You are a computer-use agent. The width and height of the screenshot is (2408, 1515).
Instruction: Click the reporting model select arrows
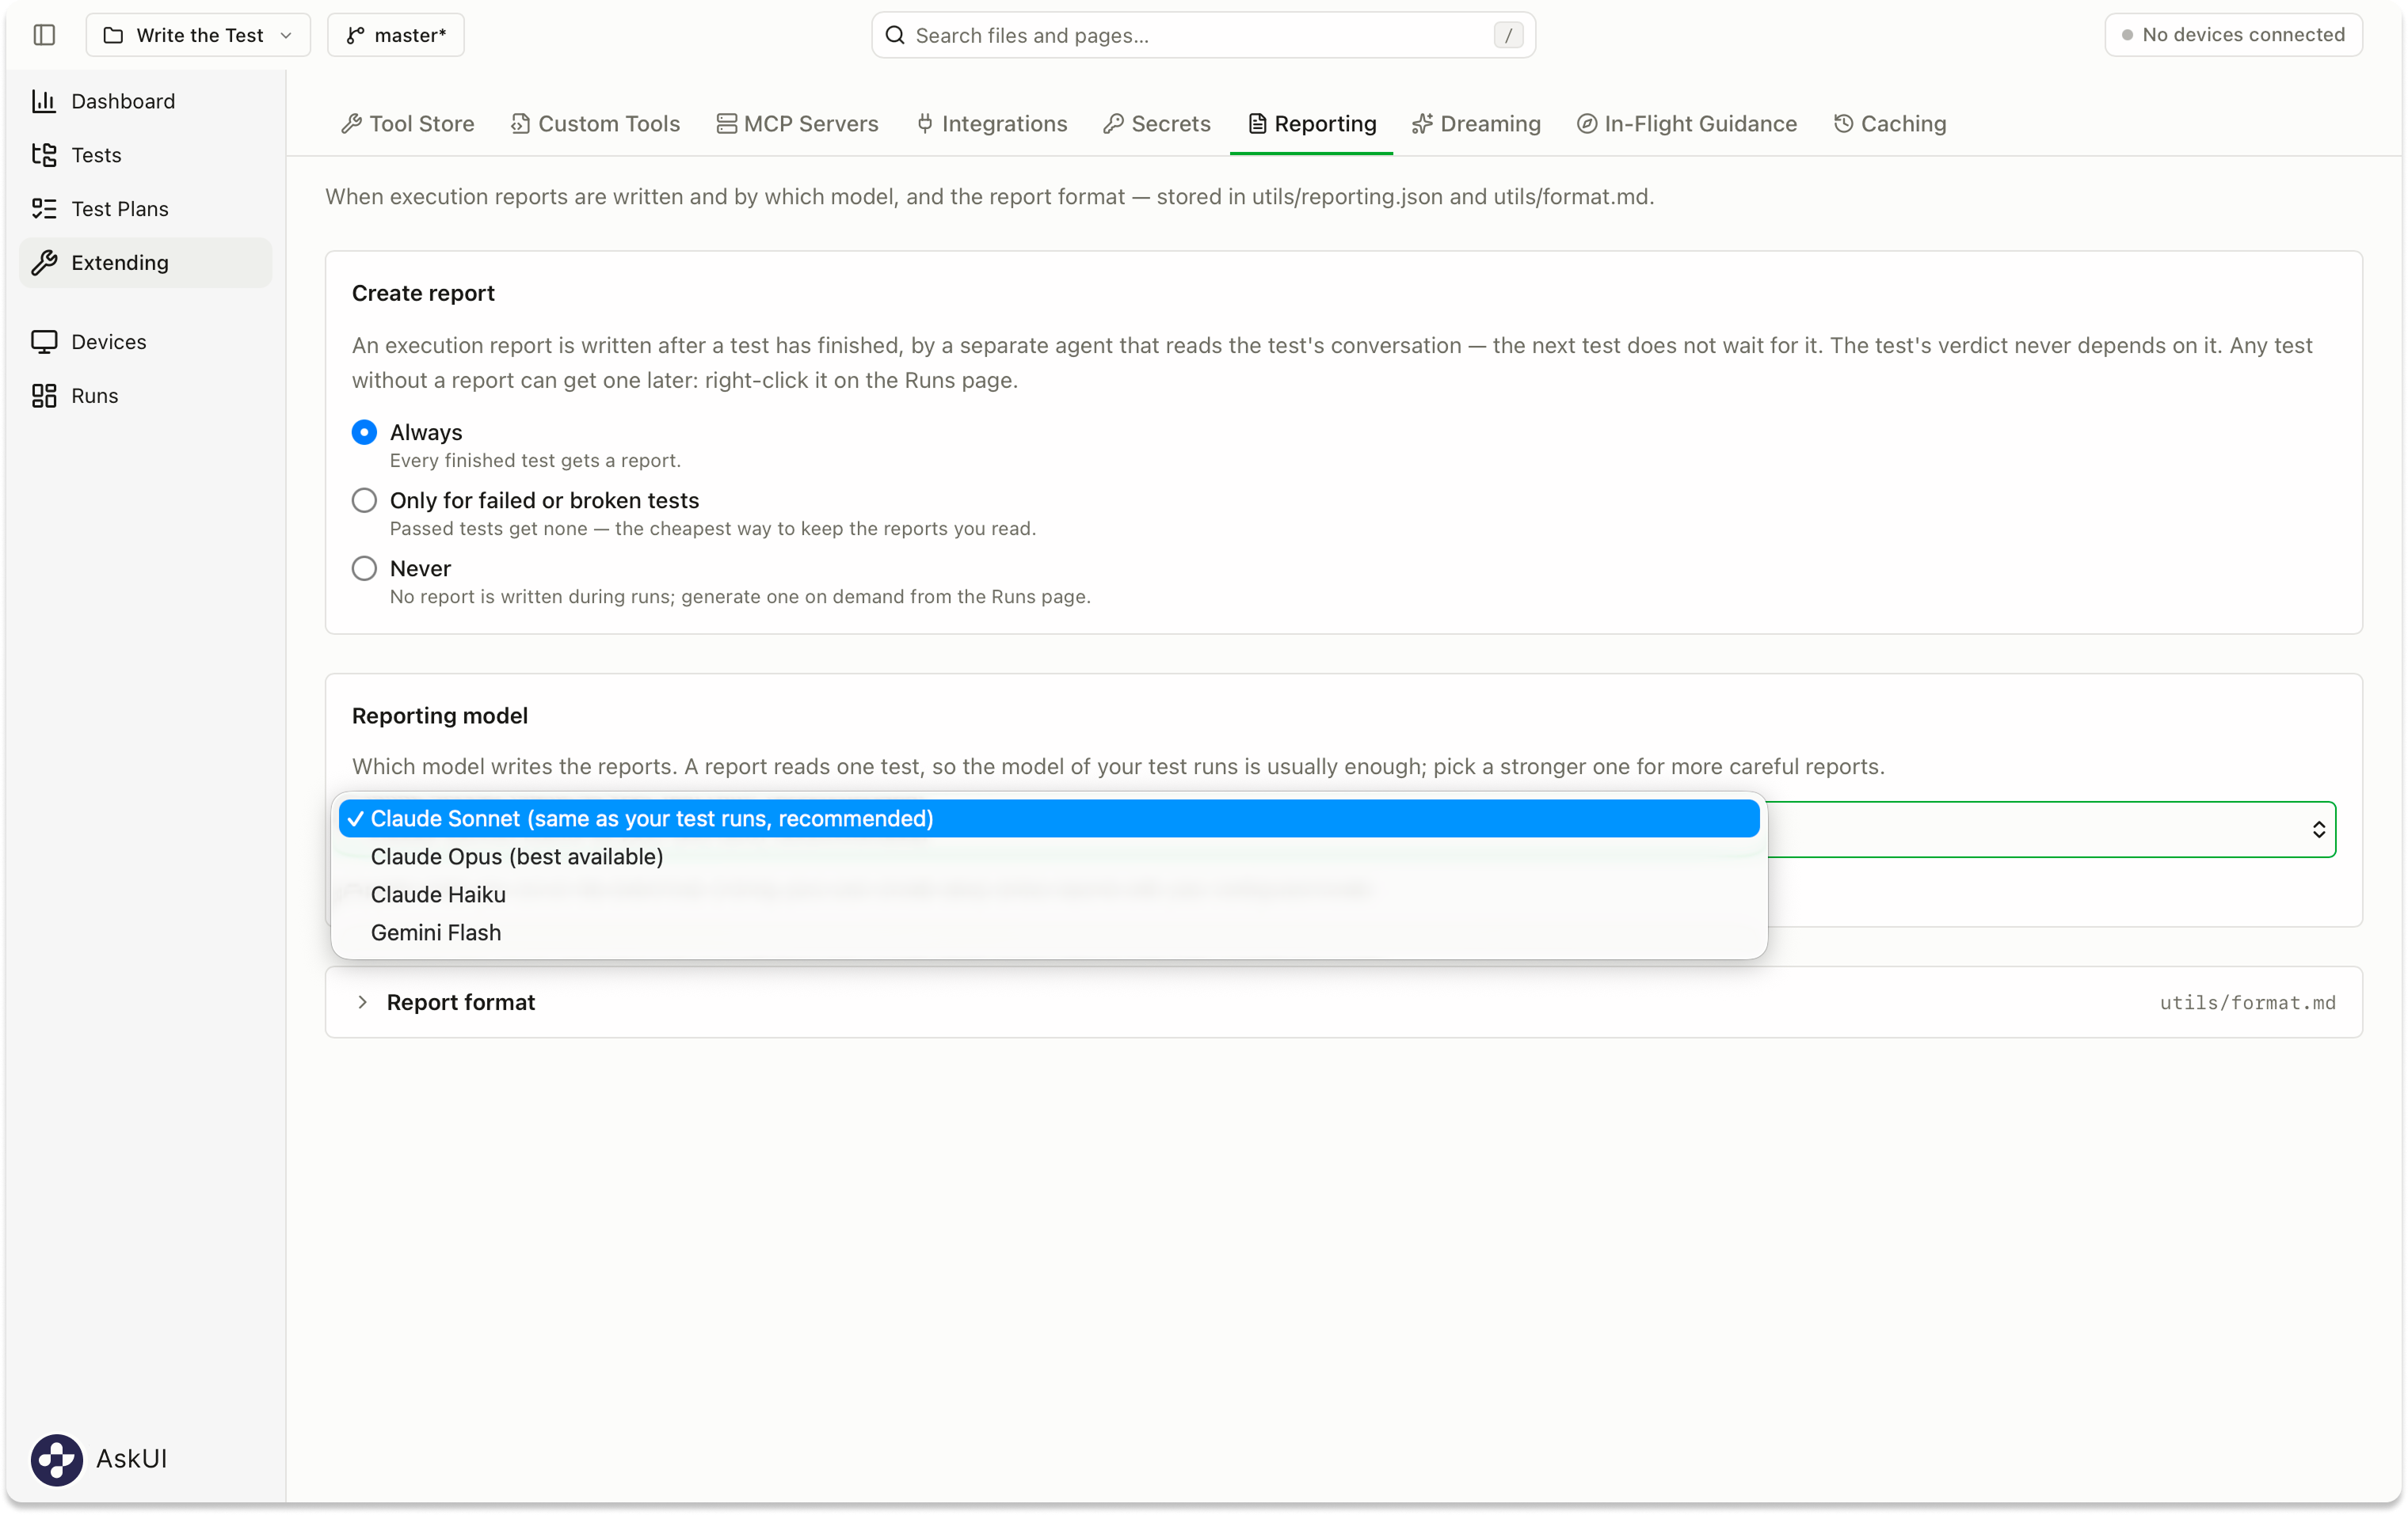2318,830
